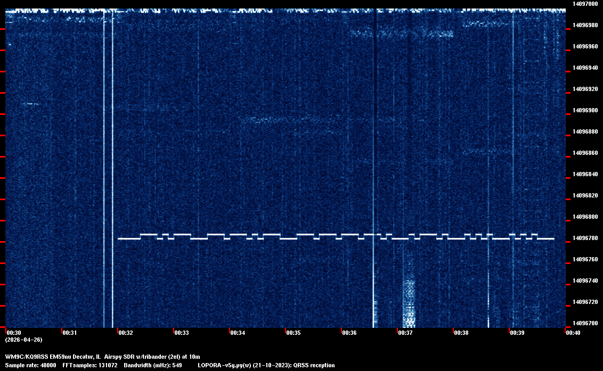603x371 pixels.
Task: Click the 00:39 time axis label
Action: tap(517, 333)
